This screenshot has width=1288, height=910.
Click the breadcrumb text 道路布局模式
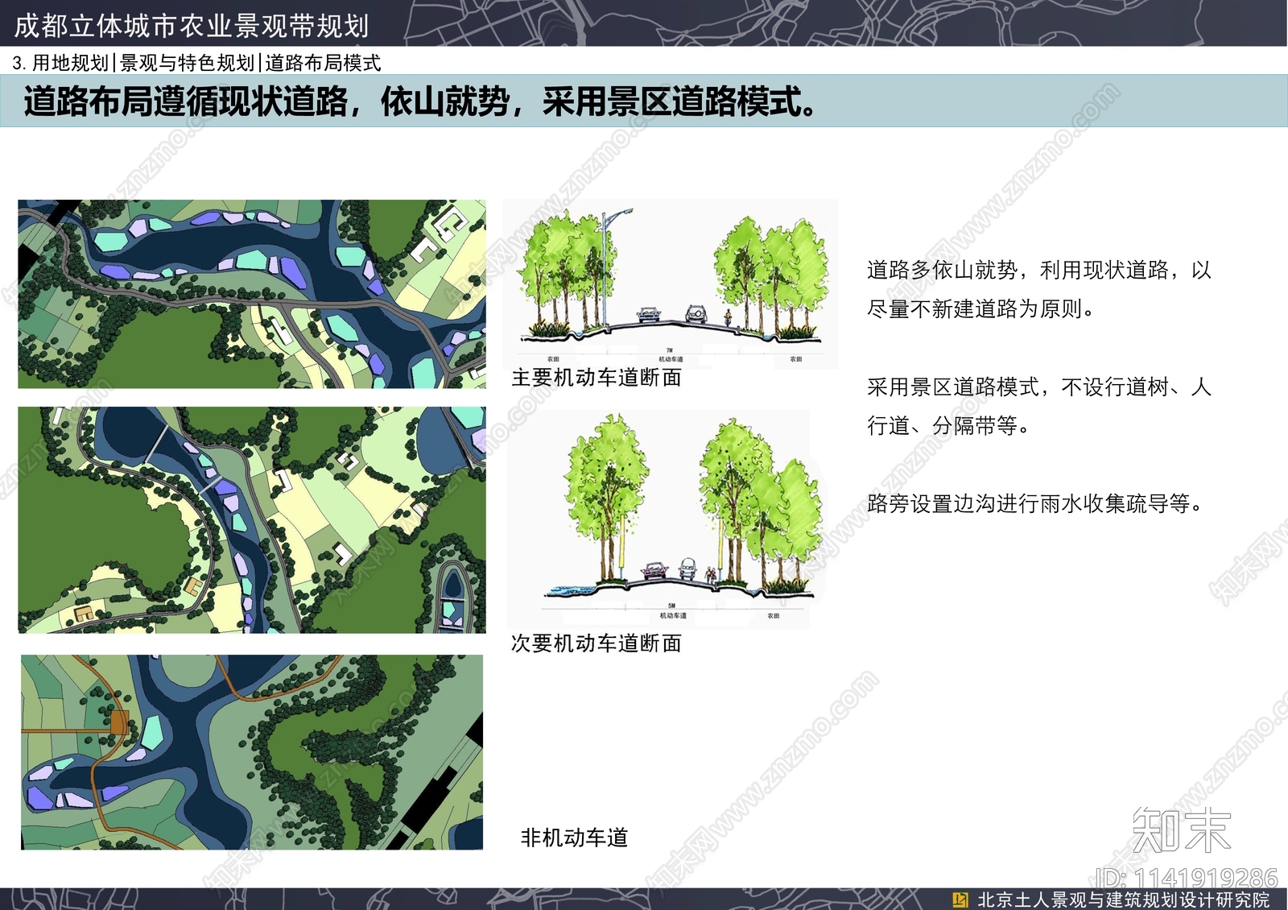[x=323, y=63]
